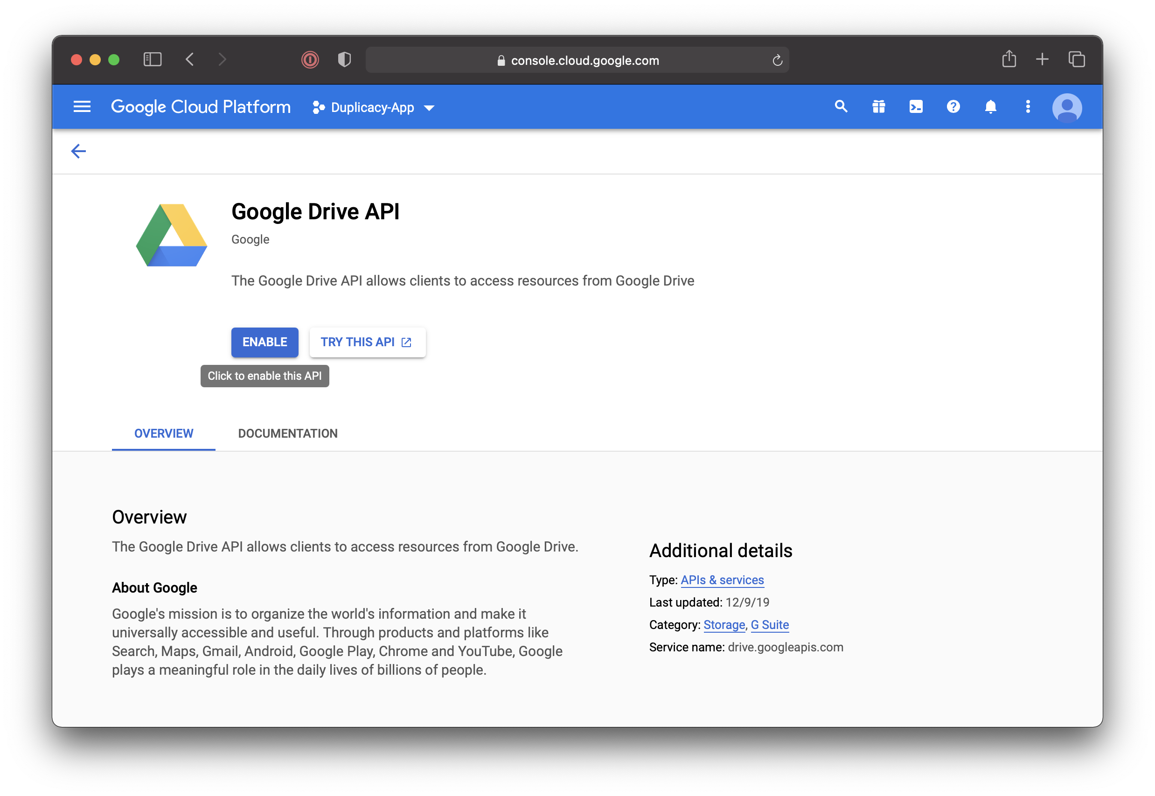Open the gift free trial icon
1155x796 pixels.
[878, 107]
